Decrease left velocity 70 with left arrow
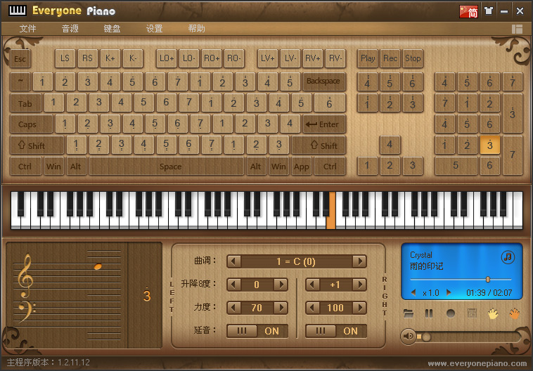The height and width of the screenshot is (371, 533). pos(234,308)
